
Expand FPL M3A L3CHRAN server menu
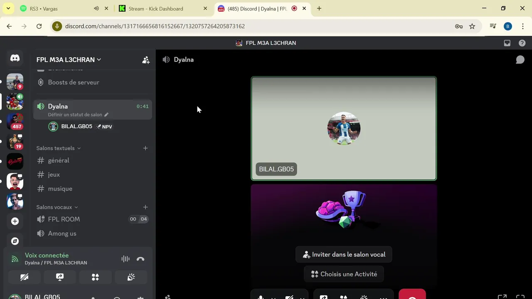69,60
